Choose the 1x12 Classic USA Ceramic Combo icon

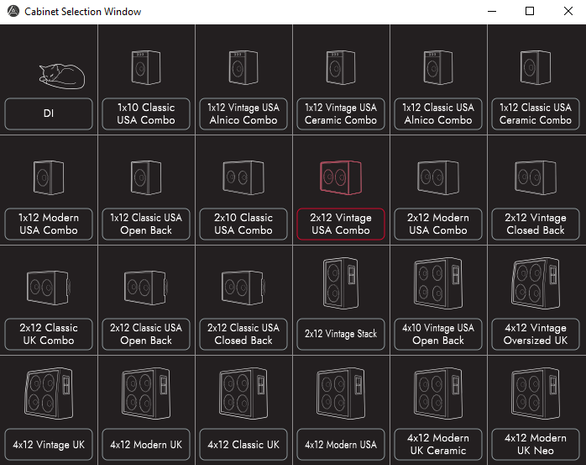(x=536, y=67)
